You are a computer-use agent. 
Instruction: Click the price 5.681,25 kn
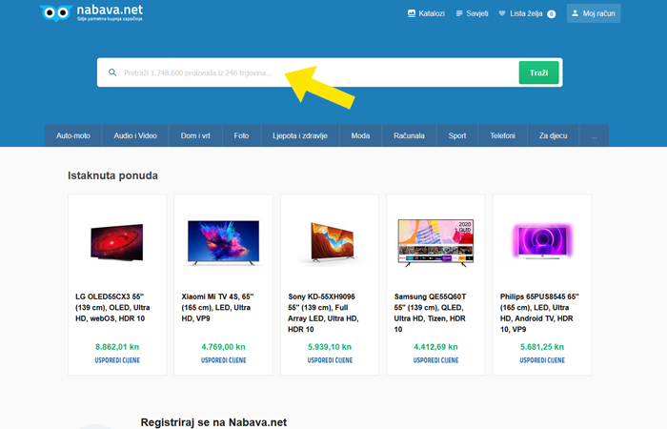tap(542, 347)
